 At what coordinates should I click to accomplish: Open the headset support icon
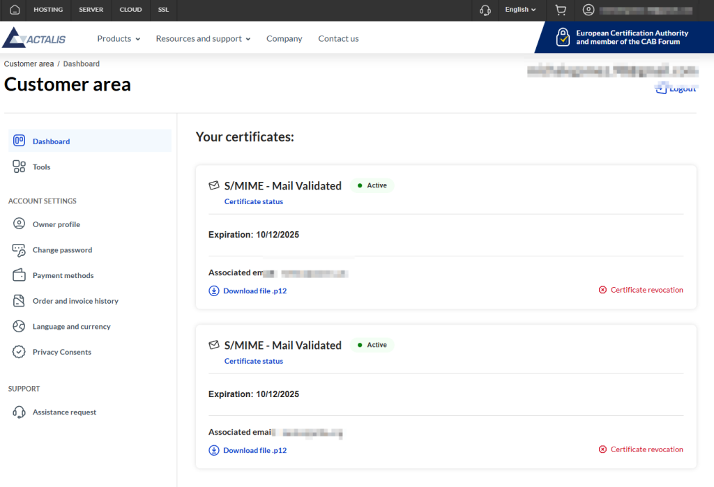485,10
